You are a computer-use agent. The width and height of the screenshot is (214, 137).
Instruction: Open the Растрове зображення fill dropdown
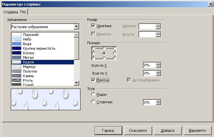click(x=77, y=26)
